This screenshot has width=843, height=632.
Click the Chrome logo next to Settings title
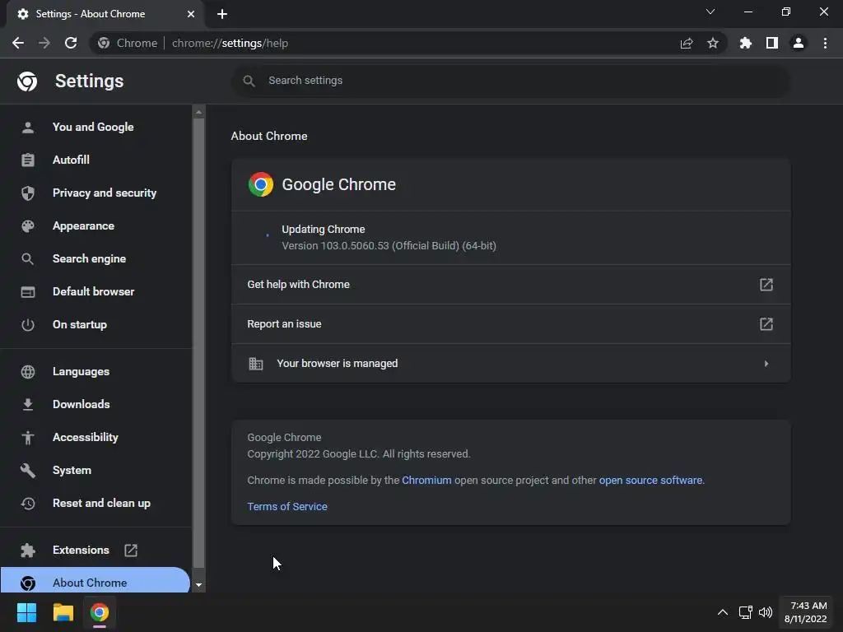tap(27, 81)
